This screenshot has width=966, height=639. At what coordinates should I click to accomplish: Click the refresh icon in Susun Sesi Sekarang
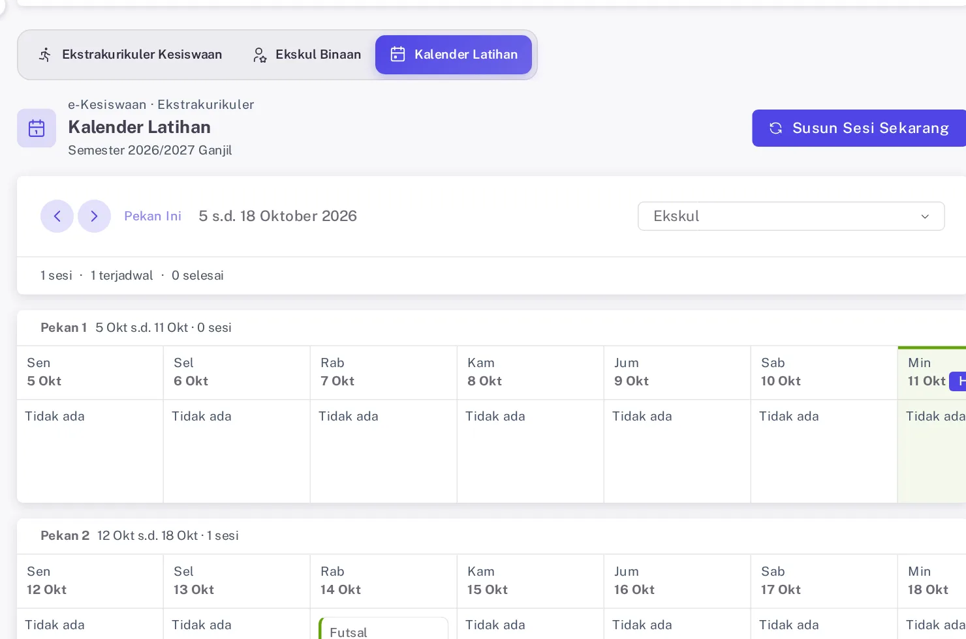pos(775,128)
